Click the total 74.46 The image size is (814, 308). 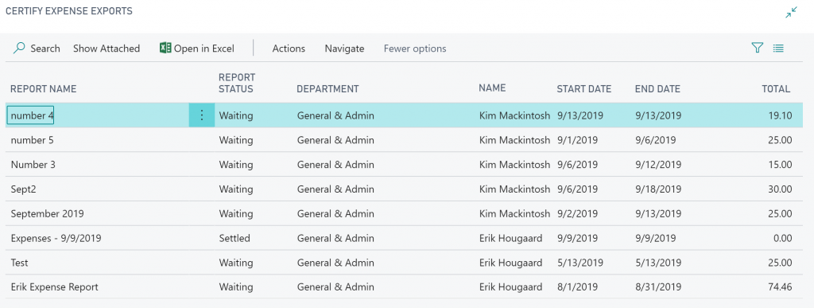pos(780,287)
